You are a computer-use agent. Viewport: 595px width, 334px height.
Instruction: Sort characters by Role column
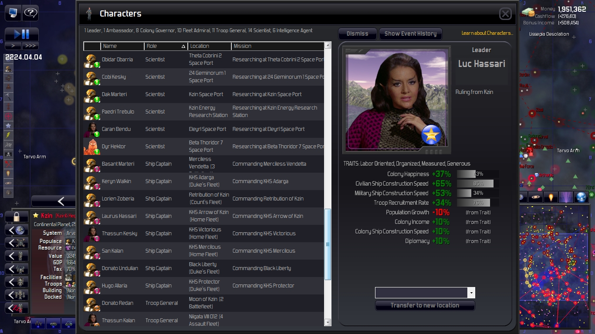166,46
